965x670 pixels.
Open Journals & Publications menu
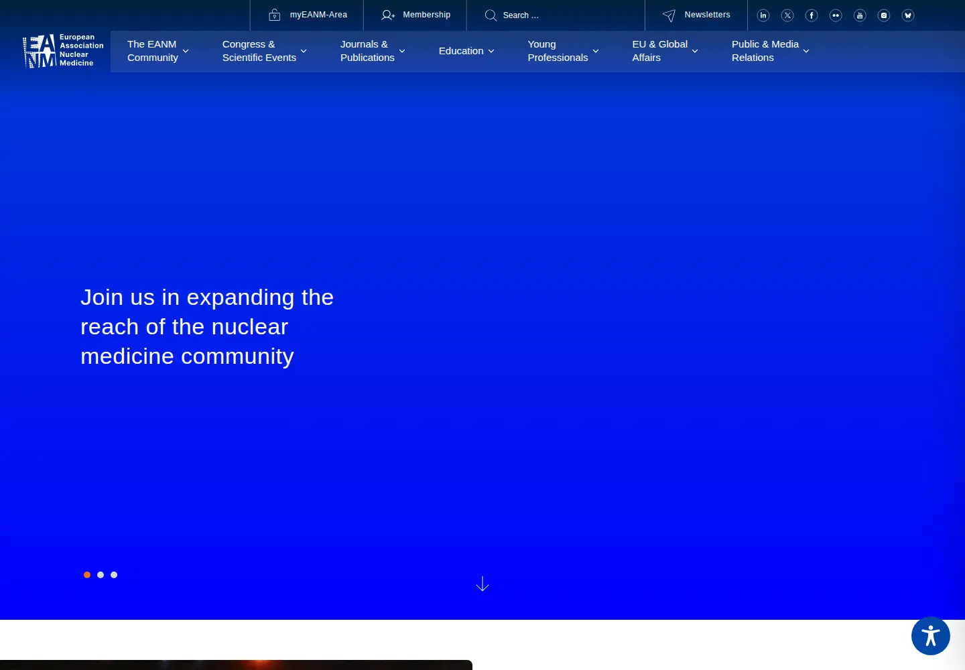click(x=367, y=51)
